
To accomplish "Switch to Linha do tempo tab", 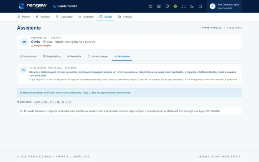I will [98, 57].
